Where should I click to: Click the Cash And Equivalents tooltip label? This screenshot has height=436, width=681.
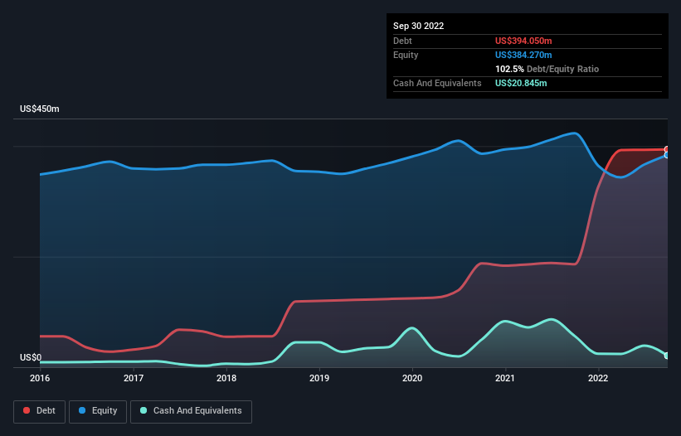[437, 83]
